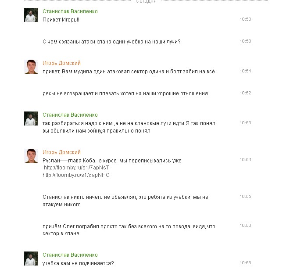Click the 10:52 message timestamp
This screenshot has height=273, width=304.
tap(245, 93)
